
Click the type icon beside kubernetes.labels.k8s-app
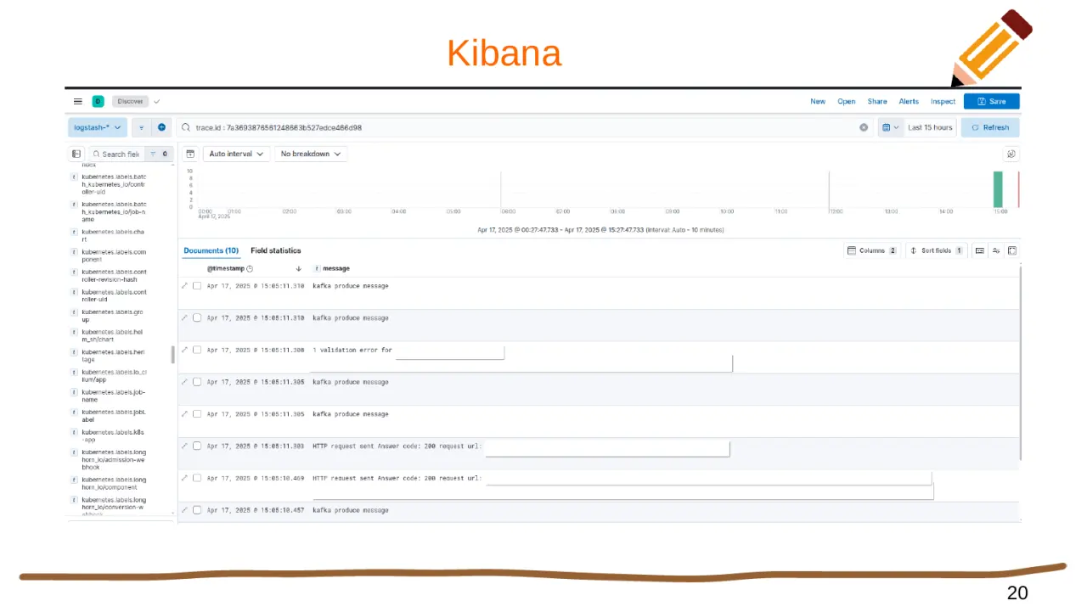pyautogui.click(x=74, y=432)
